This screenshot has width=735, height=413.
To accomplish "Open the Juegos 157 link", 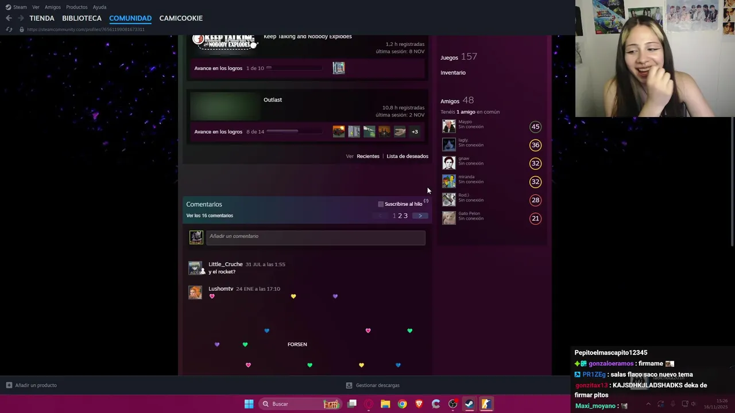I will point(459,57).
